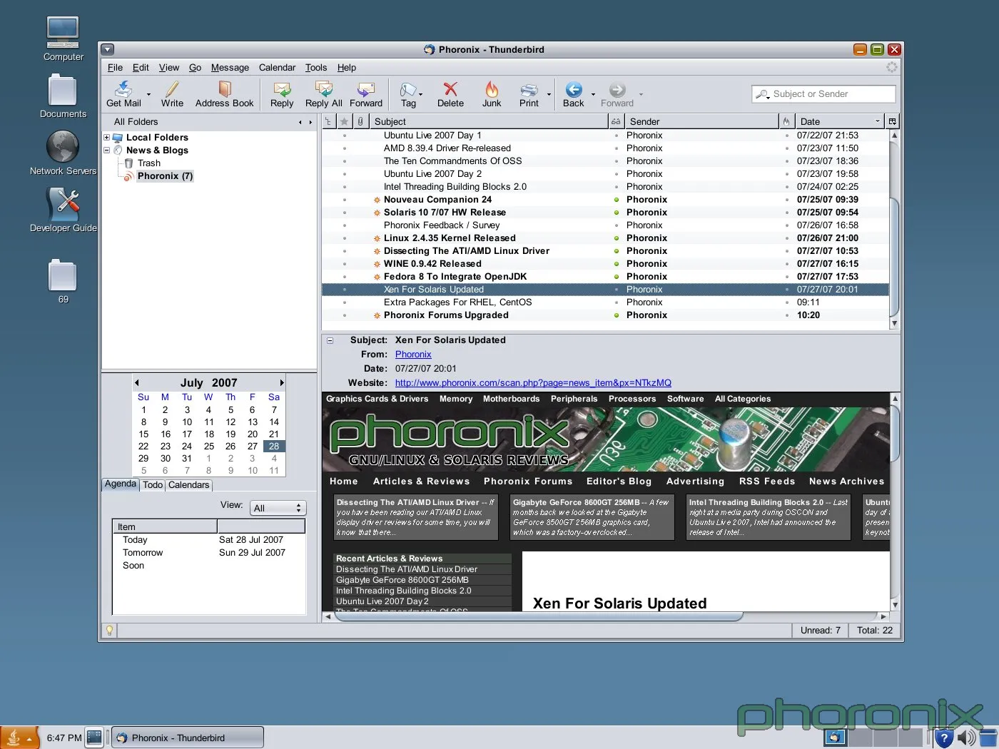
Task: Toggle read status of Dissecting The ATI/AMD Linux Driver
Action: tap(617, 251)
